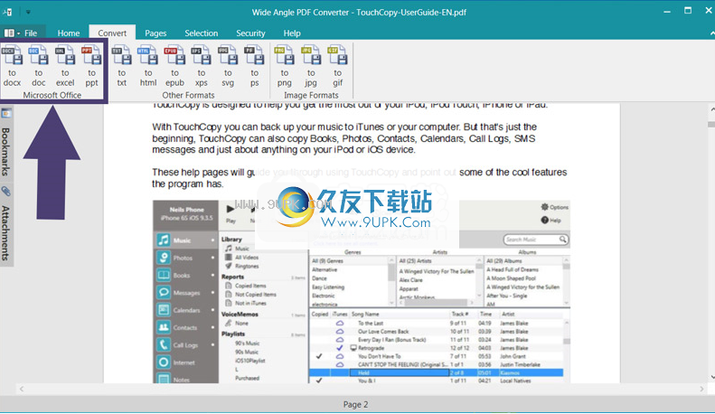Save pages as jpg images
The width and height of the screenshot is (715, 414).
click(x=311, y=66)
